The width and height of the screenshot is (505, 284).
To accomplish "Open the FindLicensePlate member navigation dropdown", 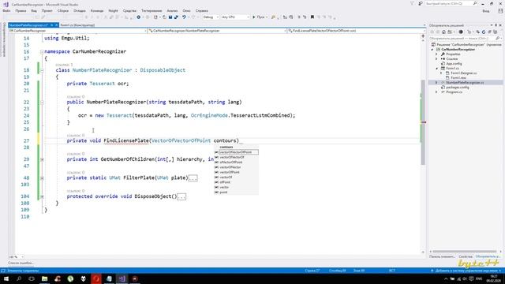I will click(357, 31).
